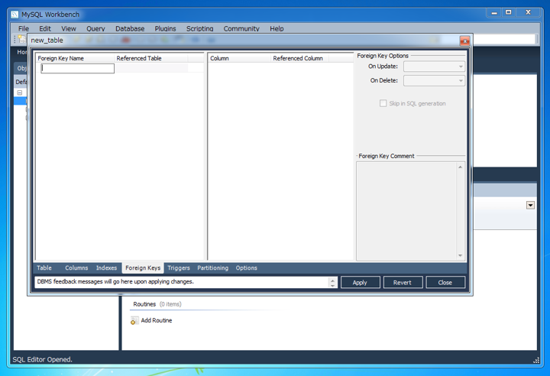Click the Referenced Table column header
This screenshot has width=550, height=376.
pos(151,58)
